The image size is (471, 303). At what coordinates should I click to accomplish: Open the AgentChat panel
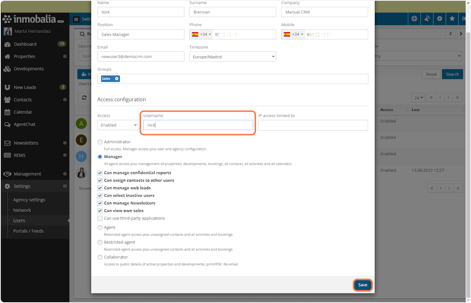pos(24,124)
